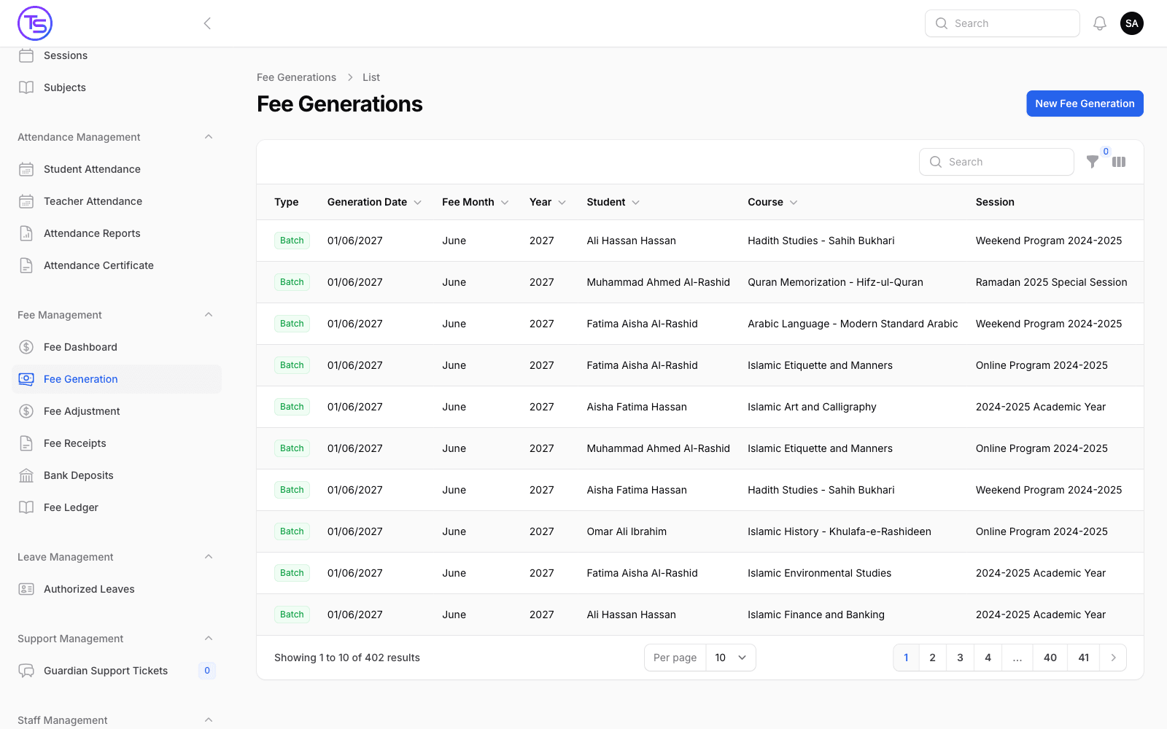Click the magnifier icon in table search

[936, 162]
